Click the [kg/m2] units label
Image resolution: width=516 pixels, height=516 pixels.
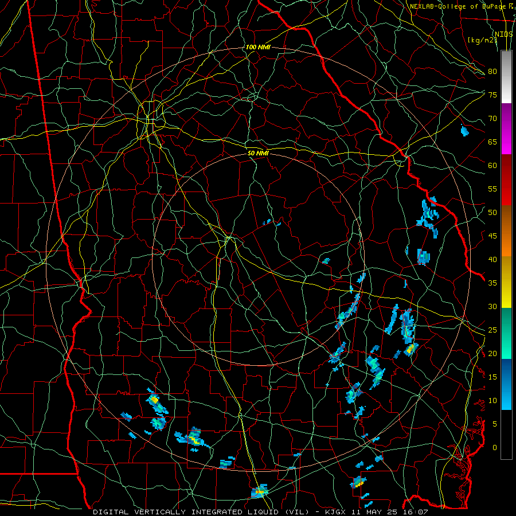482,40
